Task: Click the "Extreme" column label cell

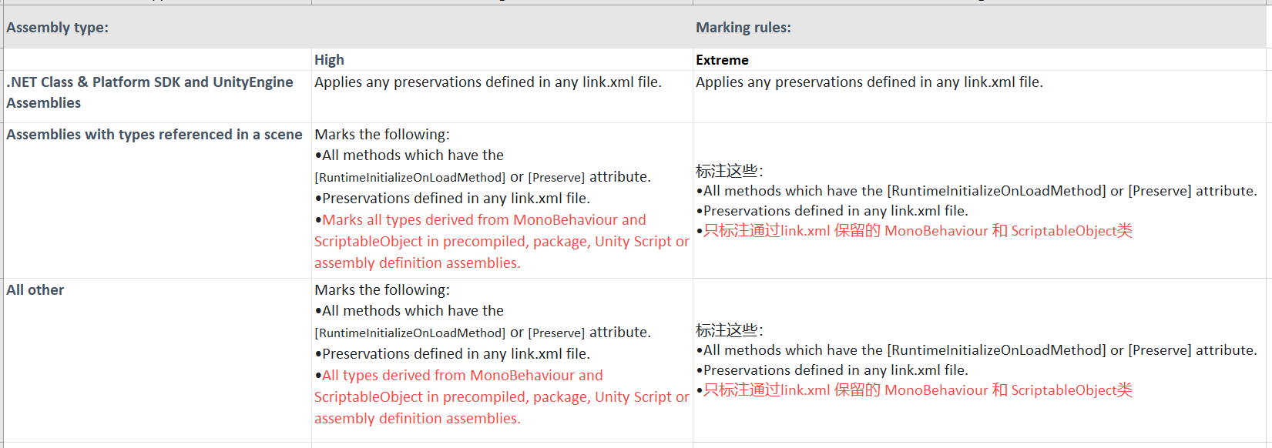Action: [722, 60]
